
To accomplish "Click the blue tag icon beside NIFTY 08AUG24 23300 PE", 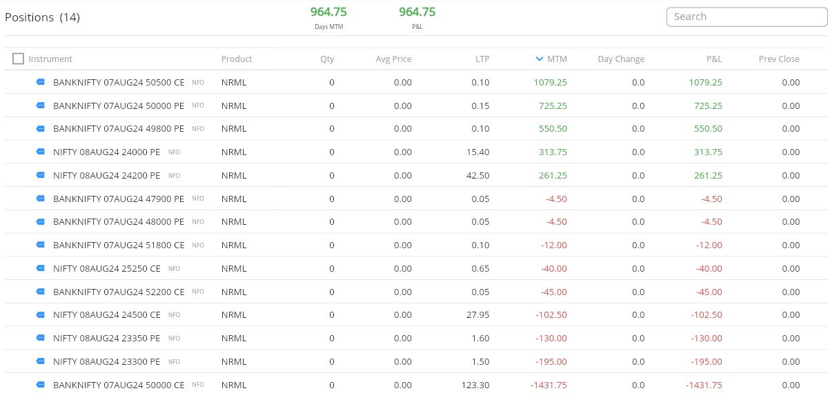I will [x=40, y=361].
